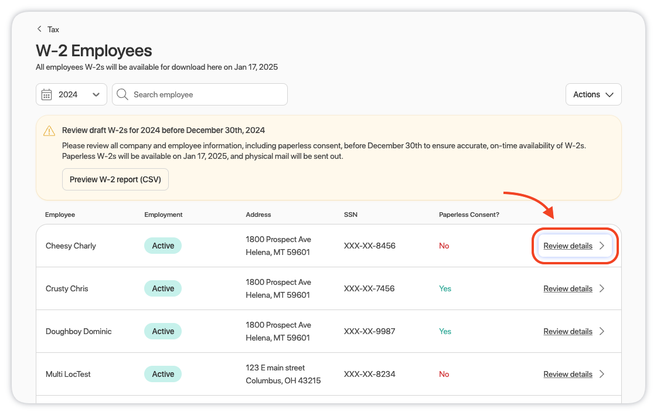Focus the Search employee input field
The width and height of the screenshot is (657, 415).
pyautogui.click(x=205, y=94)
